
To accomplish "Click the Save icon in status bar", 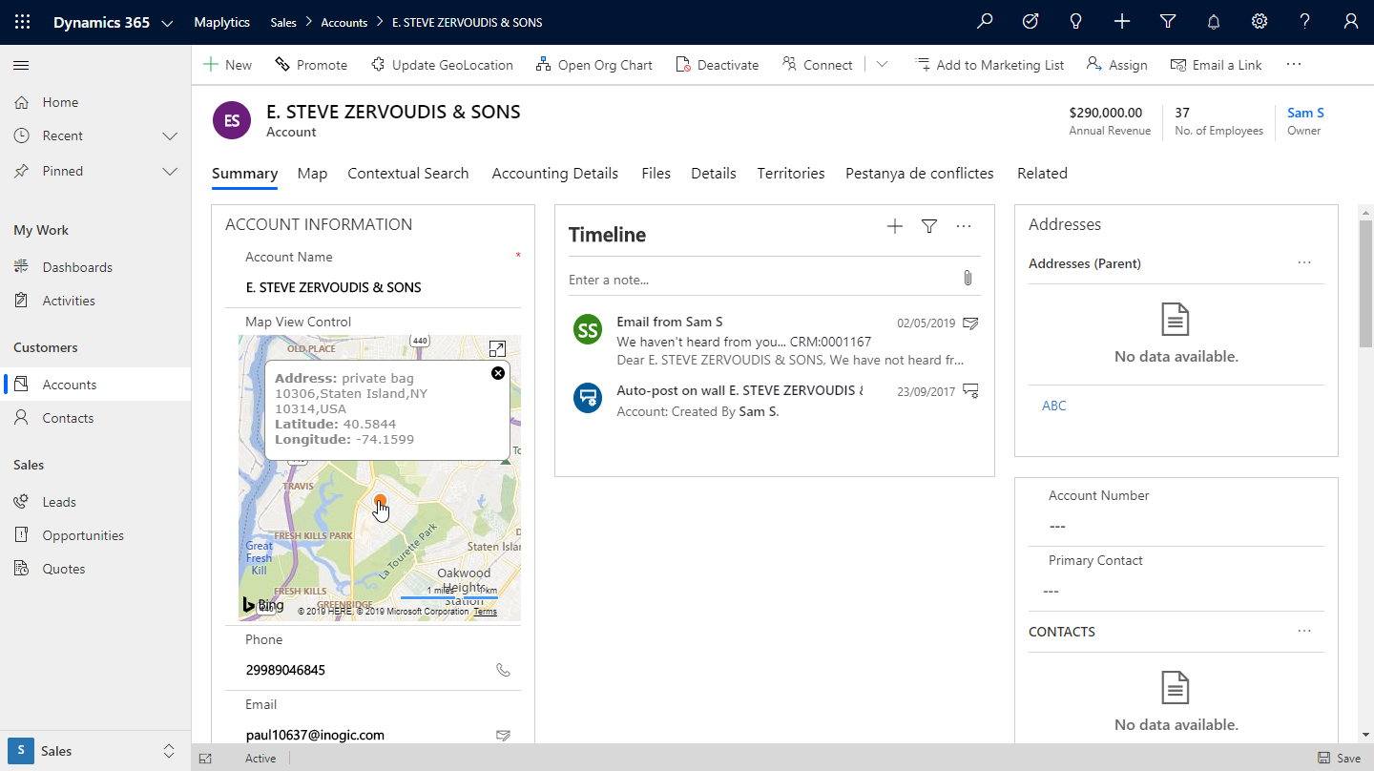I will [x=1339, y=758].
